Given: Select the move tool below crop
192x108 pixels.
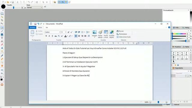Looking at the screenshot, I should click(x=2, y=23).
